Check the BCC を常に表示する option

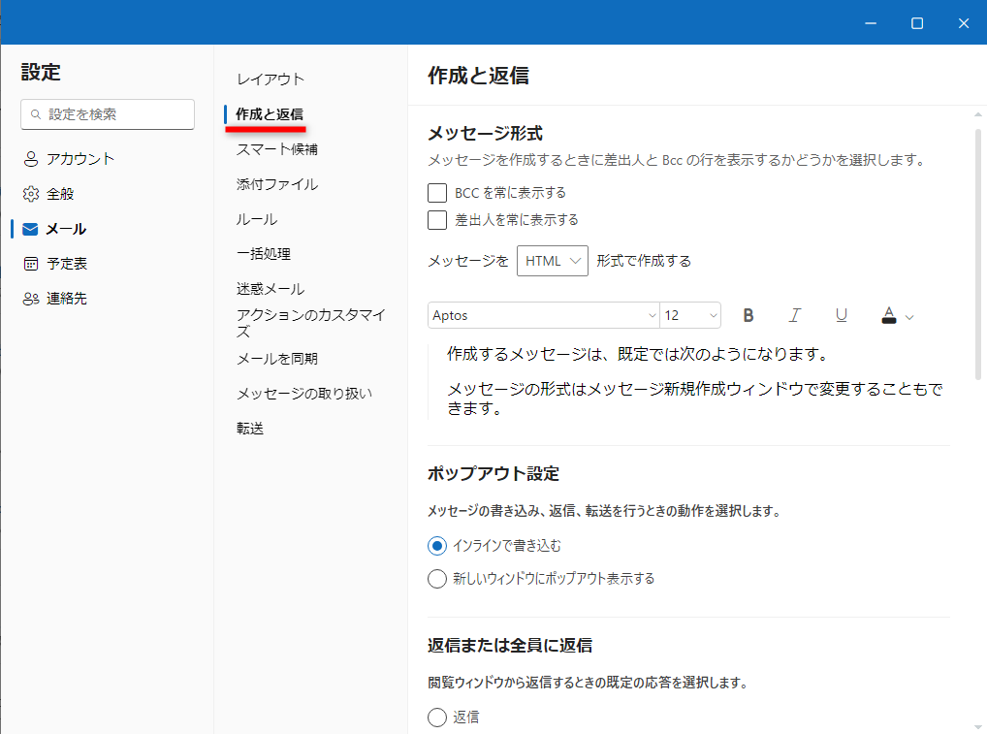click(x=436, y=192)
